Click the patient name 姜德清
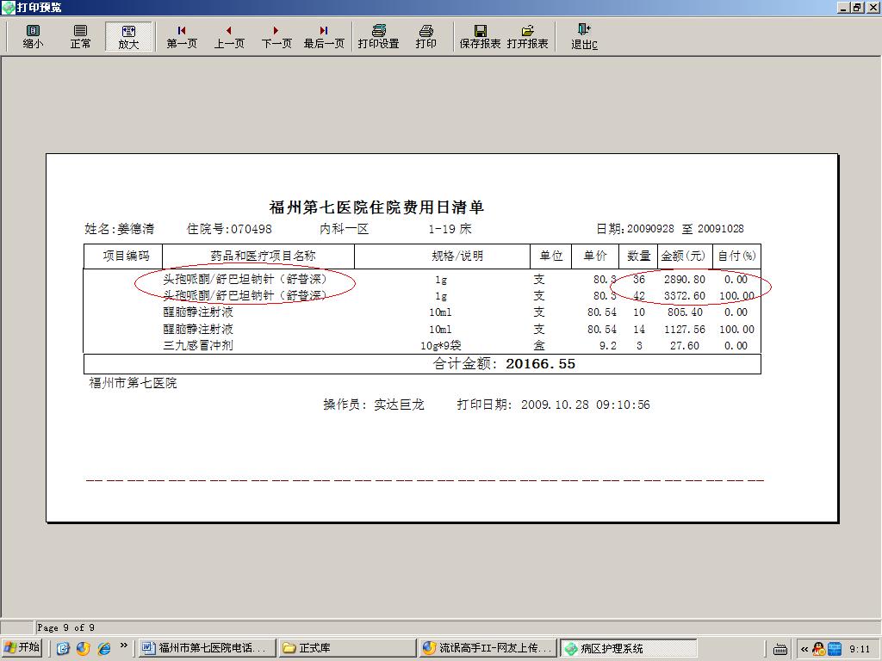The image size is (882, 661). click(x=135, y=229)
